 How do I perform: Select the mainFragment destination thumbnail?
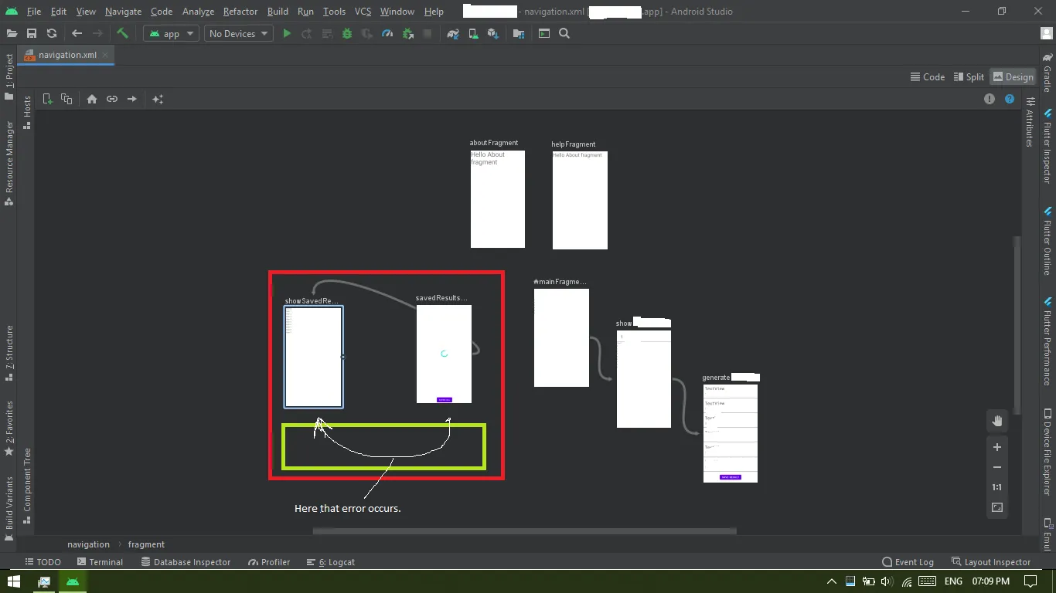[x=561, y=337]
